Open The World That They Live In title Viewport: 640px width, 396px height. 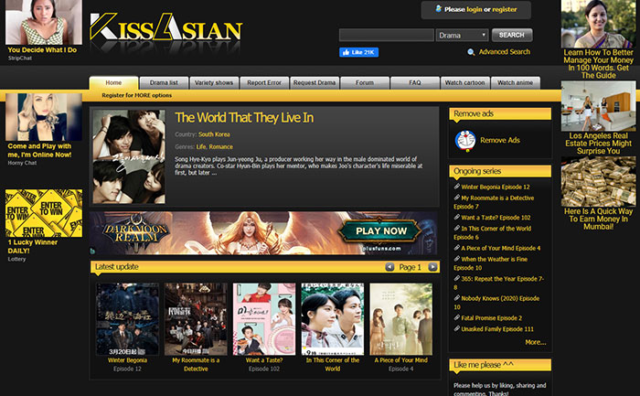pos(244,117)
